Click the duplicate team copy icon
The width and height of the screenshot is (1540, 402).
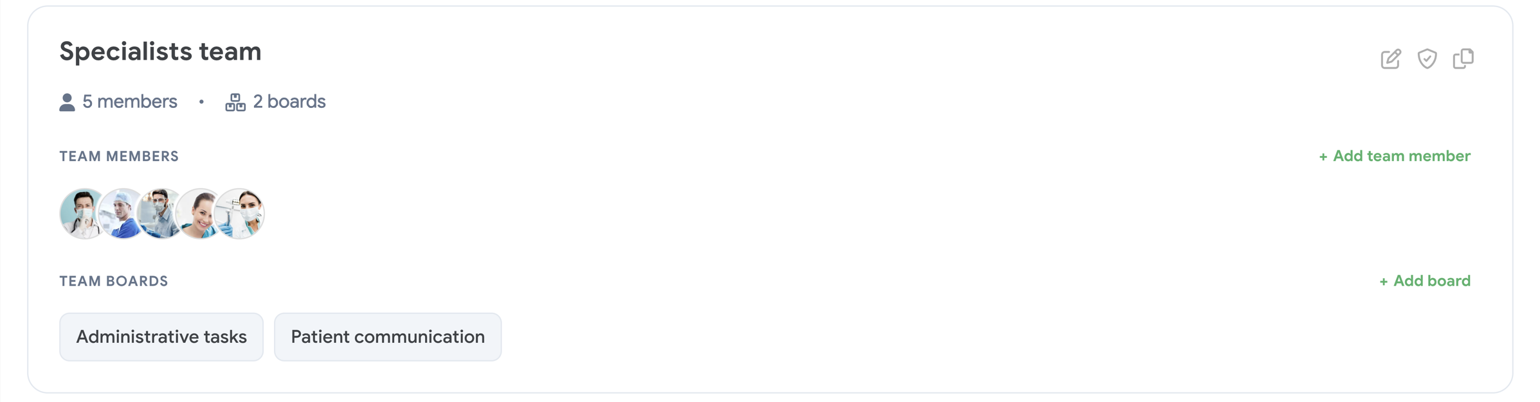(1463, 59)
